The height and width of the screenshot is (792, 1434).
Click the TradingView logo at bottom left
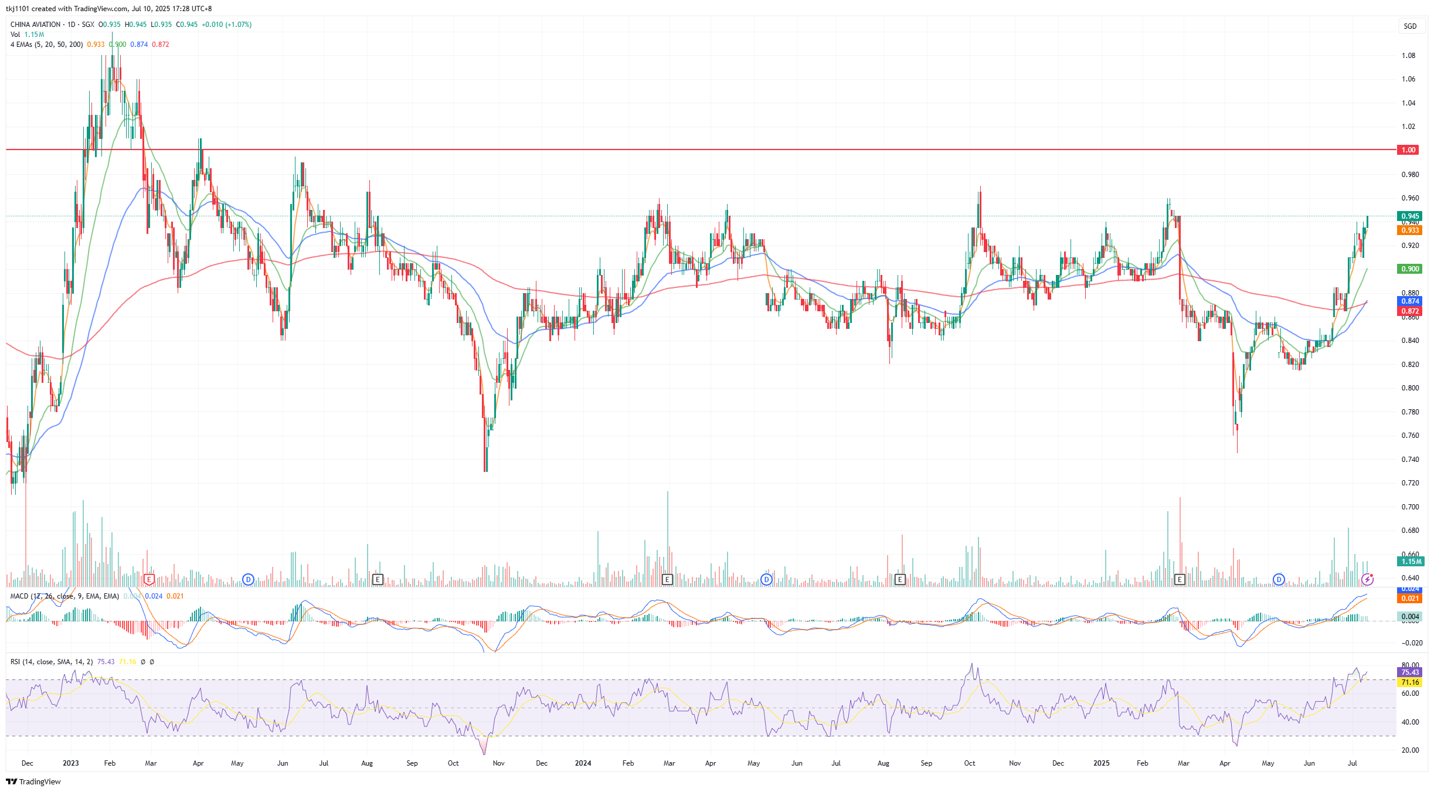33,781
